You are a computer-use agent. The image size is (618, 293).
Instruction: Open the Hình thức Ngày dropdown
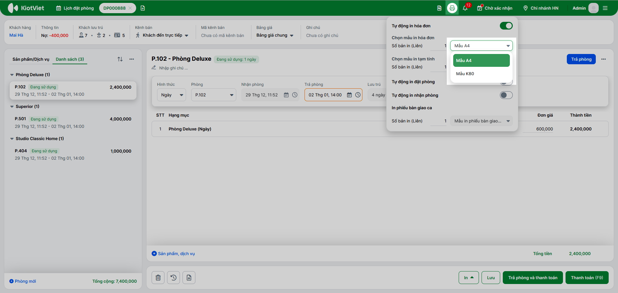point(172,95)
